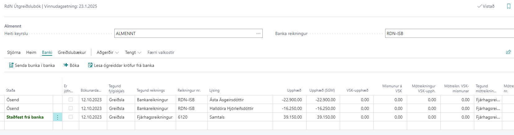Image resolution: width=514 pixels, height=135 pixels.
Task: Click the share icon above the table
Action: [508, 52]
